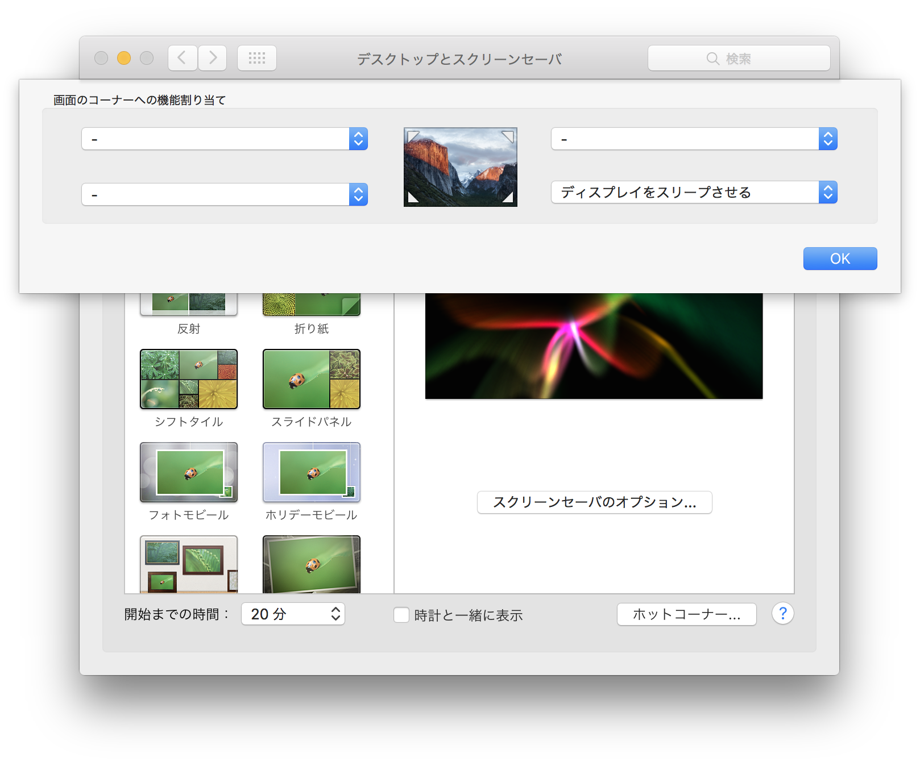Screen dimensions: 920x766
Task: Open the top-right corner action dropdown
Action: (694, 139)
